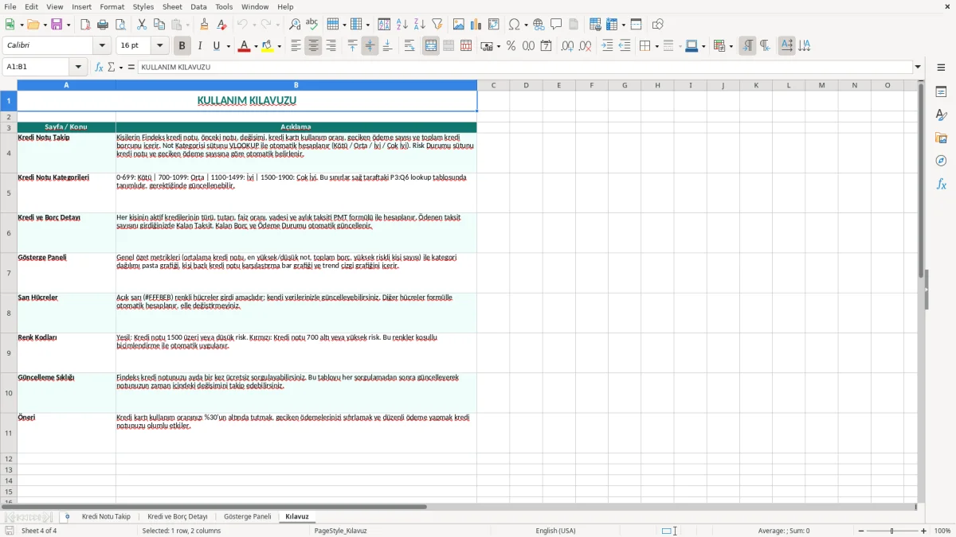
Task: Click the zoom out minus button
Action: [x=861, y=531]
